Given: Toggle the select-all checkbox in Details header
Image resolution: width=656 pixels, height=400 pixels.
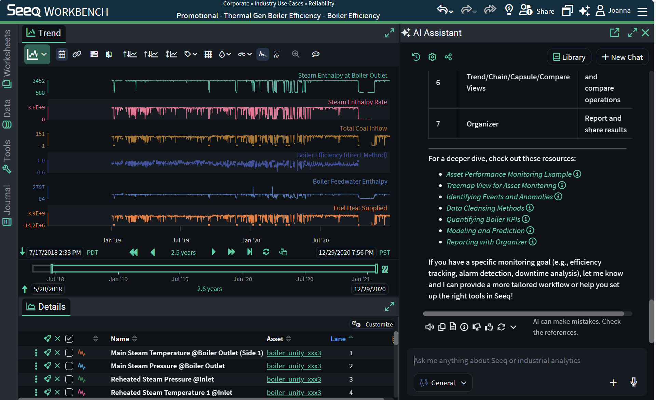Looking at the screenshot, I should 69,339.
